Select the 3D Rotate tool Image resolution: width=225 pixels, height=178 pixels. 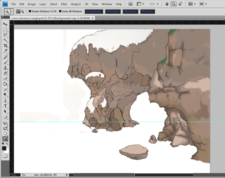point(5,123)
